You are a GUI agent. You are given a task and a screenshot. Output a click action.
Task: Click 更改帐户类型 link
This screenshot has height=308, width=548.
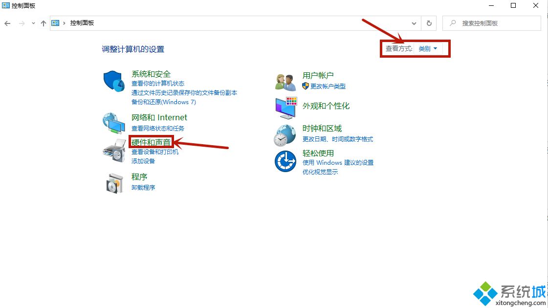328,86
